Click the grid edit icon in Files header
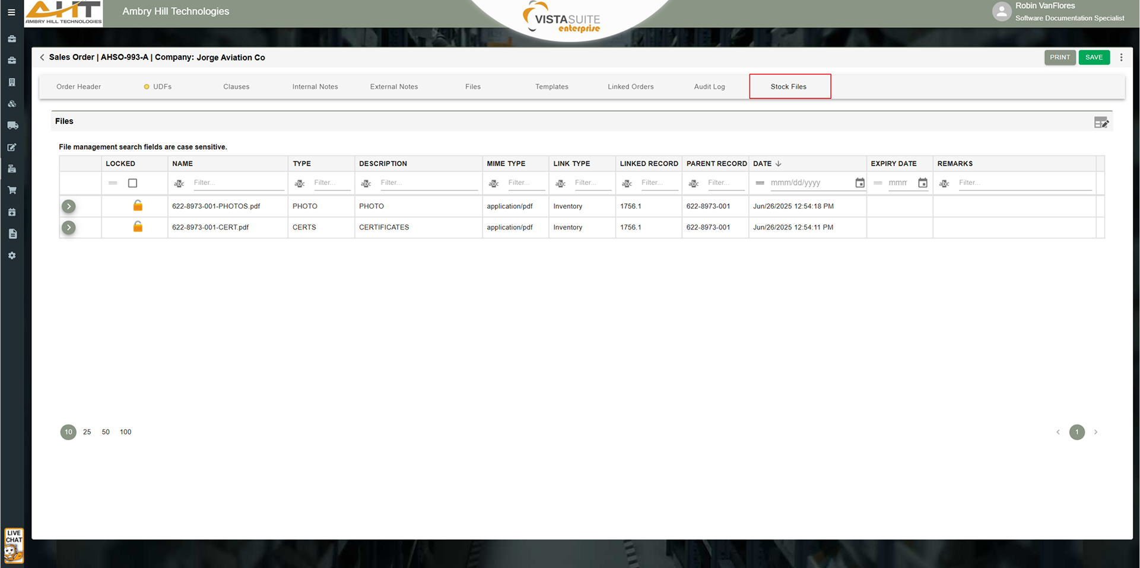 1101,122
